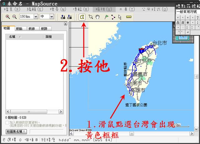Click the 一般常用符號 category field

pos(187,12)
